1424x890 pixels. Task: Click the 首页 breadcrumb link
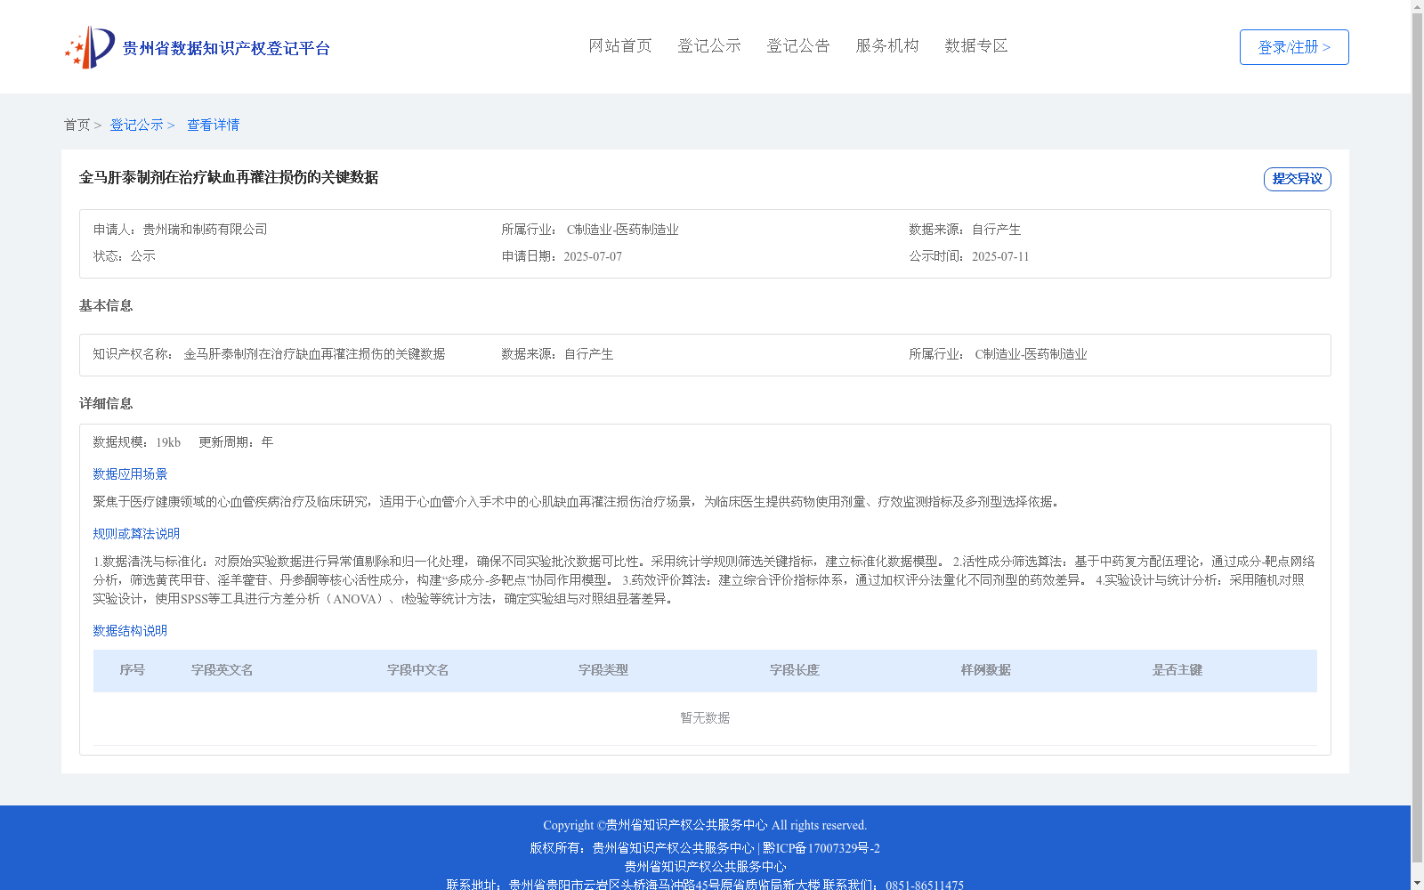(x=77, y=125)
